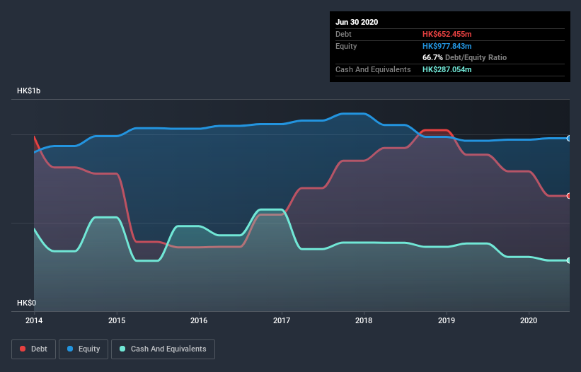Click the 2017 x-axis label

click(282, 320)
